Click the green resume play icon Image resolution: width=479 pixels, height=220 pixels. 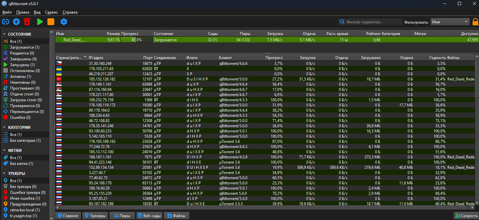(40, 22)
